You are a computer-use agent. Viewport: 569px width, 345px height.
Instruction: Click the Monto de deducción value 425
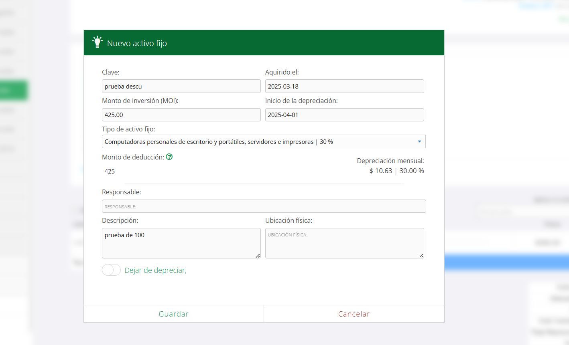click(110, 171)
